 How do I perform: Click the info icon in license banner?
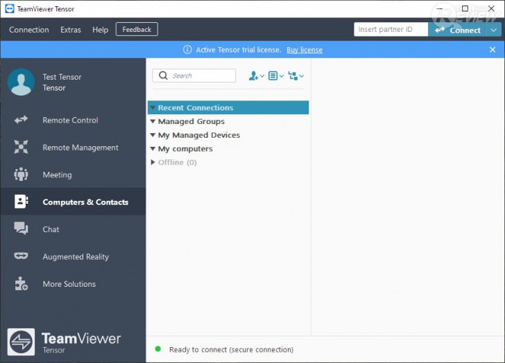point(187,49)
